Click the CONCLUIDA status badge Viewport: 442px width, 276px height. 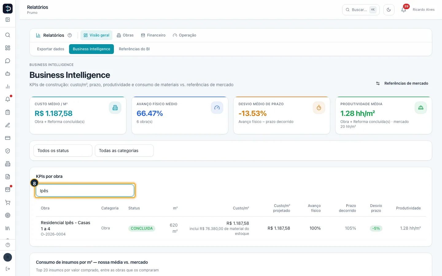click(x=142, y=228)
